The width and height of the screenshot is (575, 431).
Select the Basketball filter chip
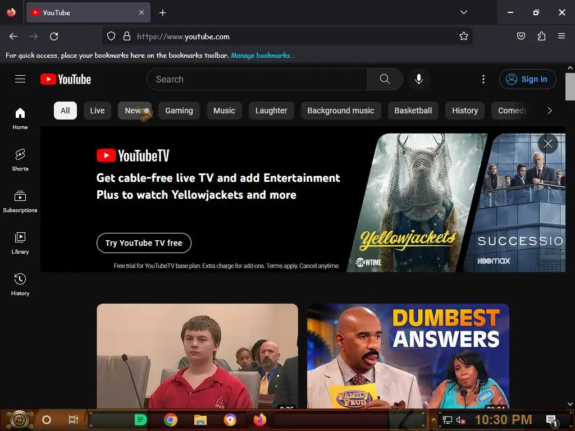[x=413, y=111]
